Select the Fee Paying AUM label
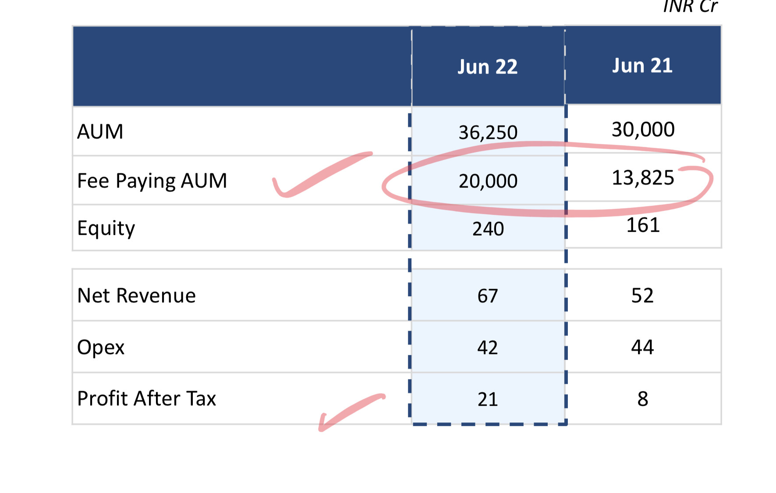The image size is (776, 493). [x=152, y=181]
